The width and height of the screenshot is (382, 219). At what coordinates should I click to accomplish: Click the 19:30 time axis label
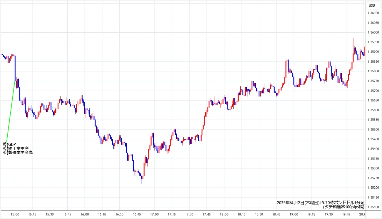pyautogui.click(x=329, y=215)
